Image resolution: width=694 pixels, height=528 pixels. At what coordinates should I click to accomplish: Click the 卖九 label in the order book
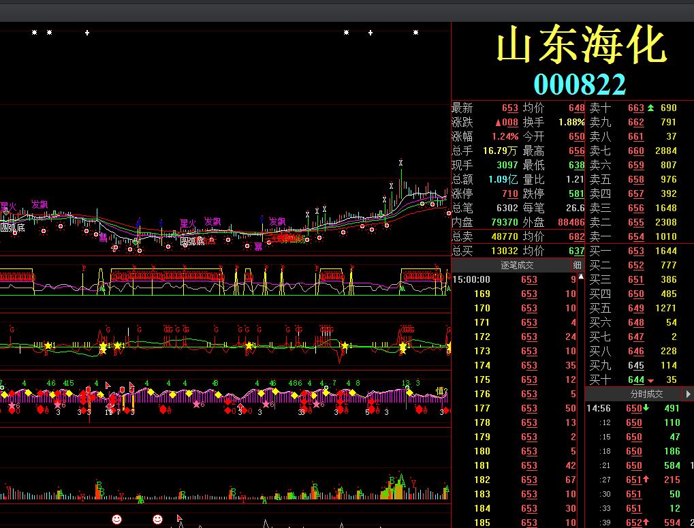[x=600, y=122]
